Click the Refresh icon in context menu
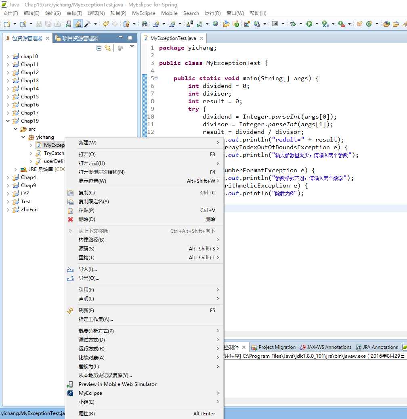The image size is (407, 419). point(70,311)
